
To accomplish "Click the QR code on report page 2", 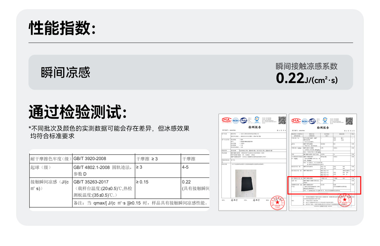I will [349, 121].
